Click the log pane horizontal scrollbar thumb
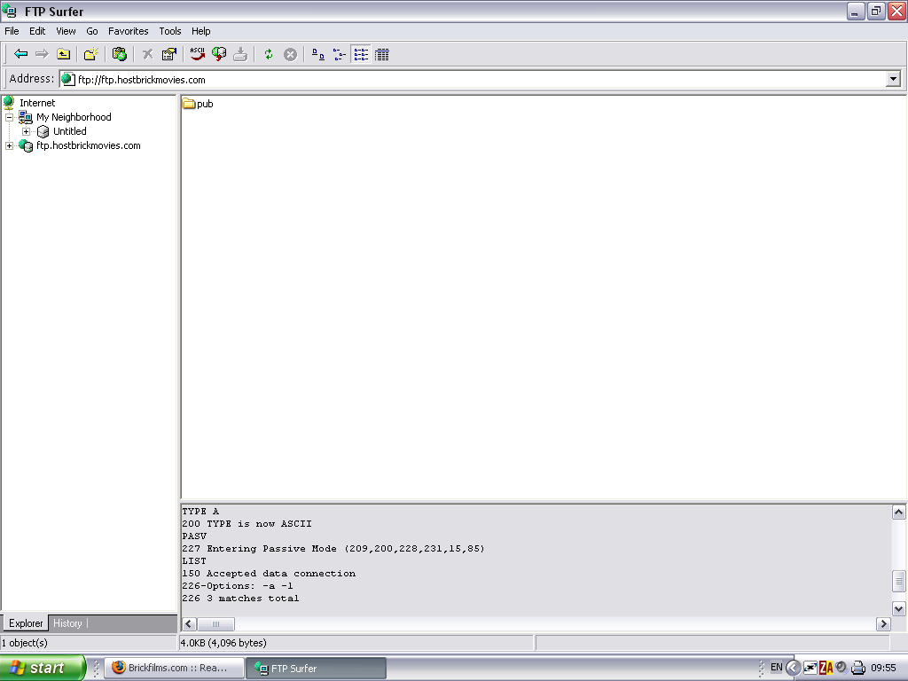Image resolution: width=908 pixels, height=681 pixels. (x=215, y=624)
